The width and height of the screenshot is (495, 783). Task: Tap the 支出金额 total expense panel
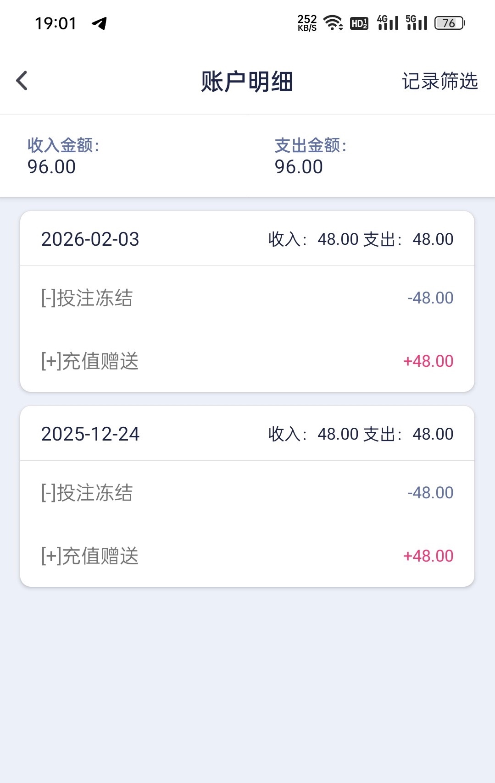click(x=371, y=156)
